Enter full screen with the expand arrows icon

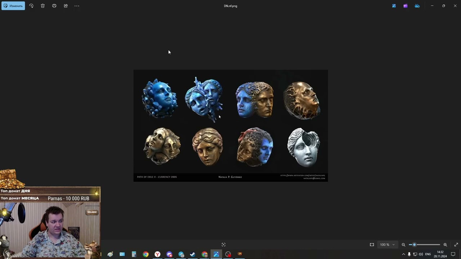[x=456, y=245]
